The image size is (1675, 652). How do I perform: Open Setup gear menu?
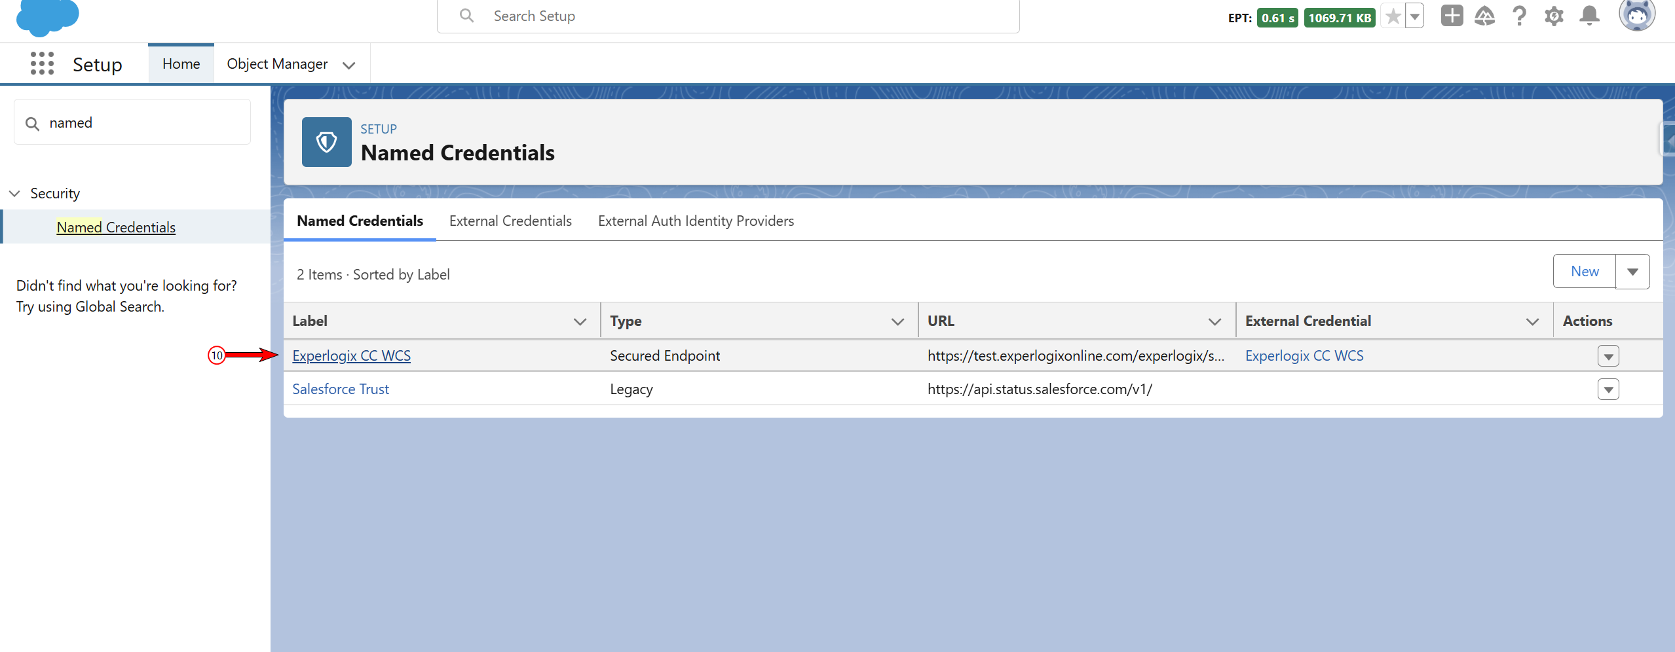click(x=1554, y=16)
